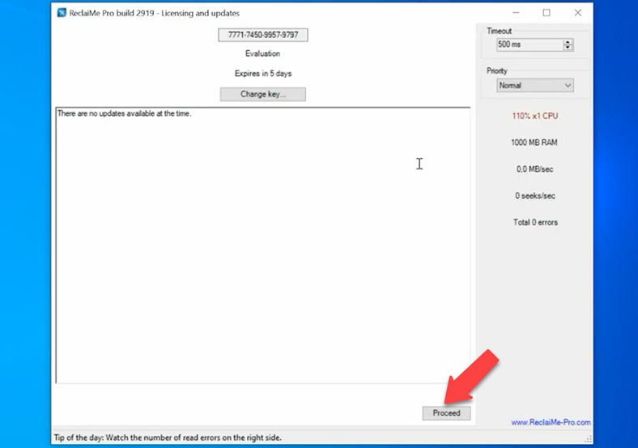This screenshot has height=448, width=638.
Task: Open the Change key dialog
Action: tap(263, 94)
